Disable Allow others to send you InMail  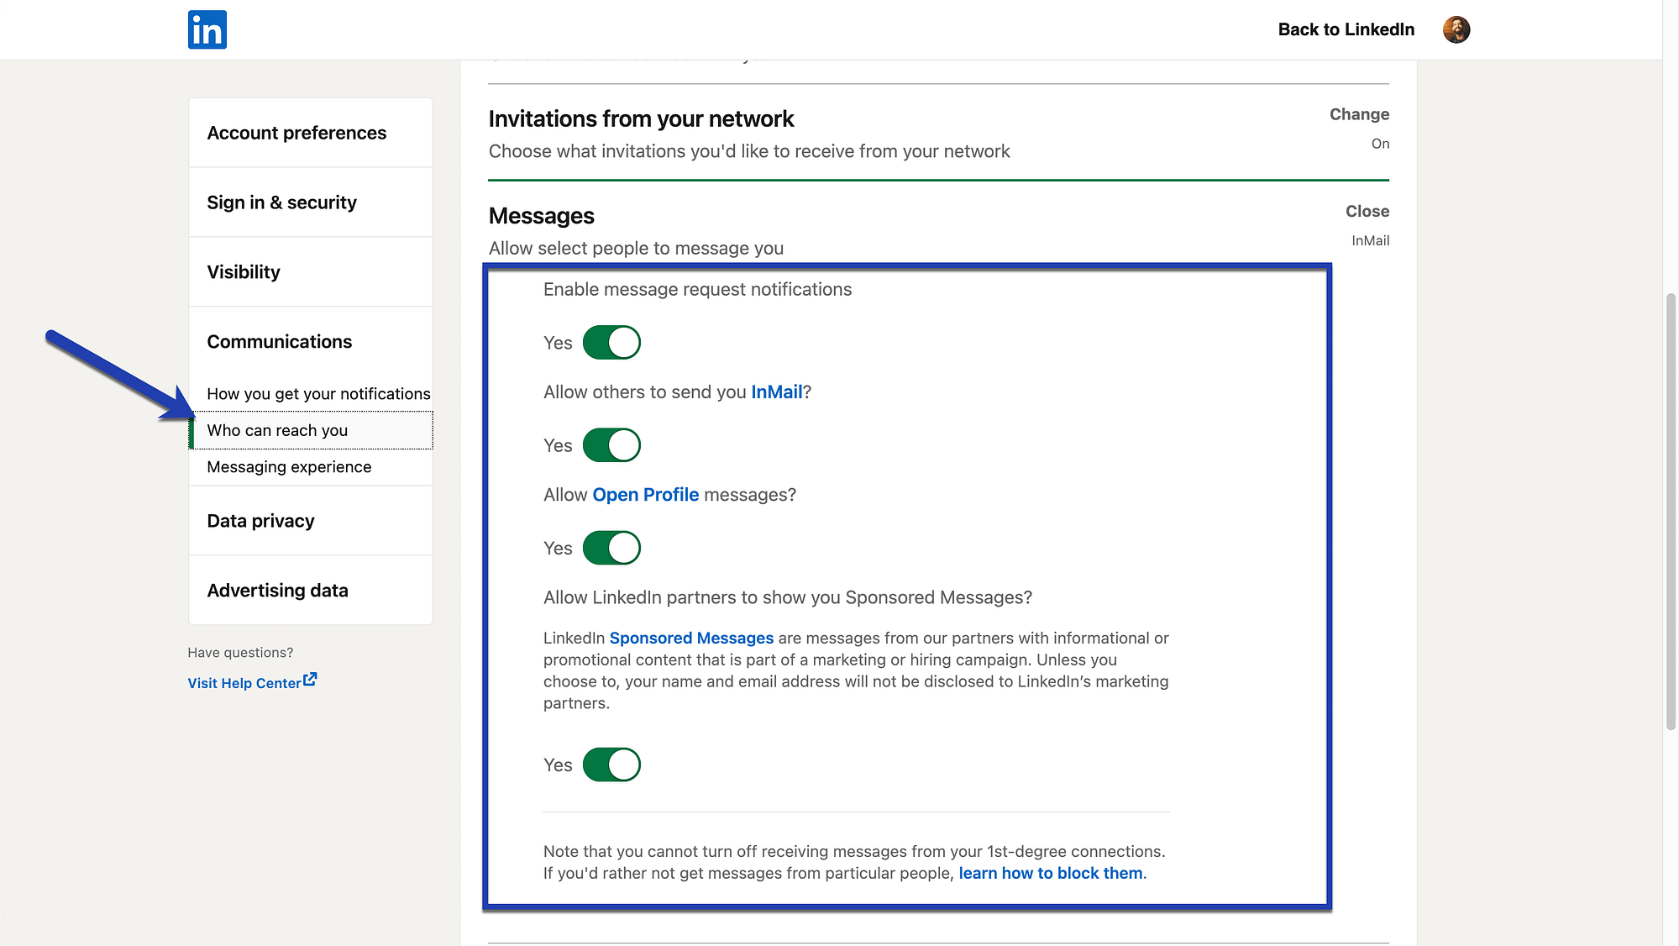point(611,444)
